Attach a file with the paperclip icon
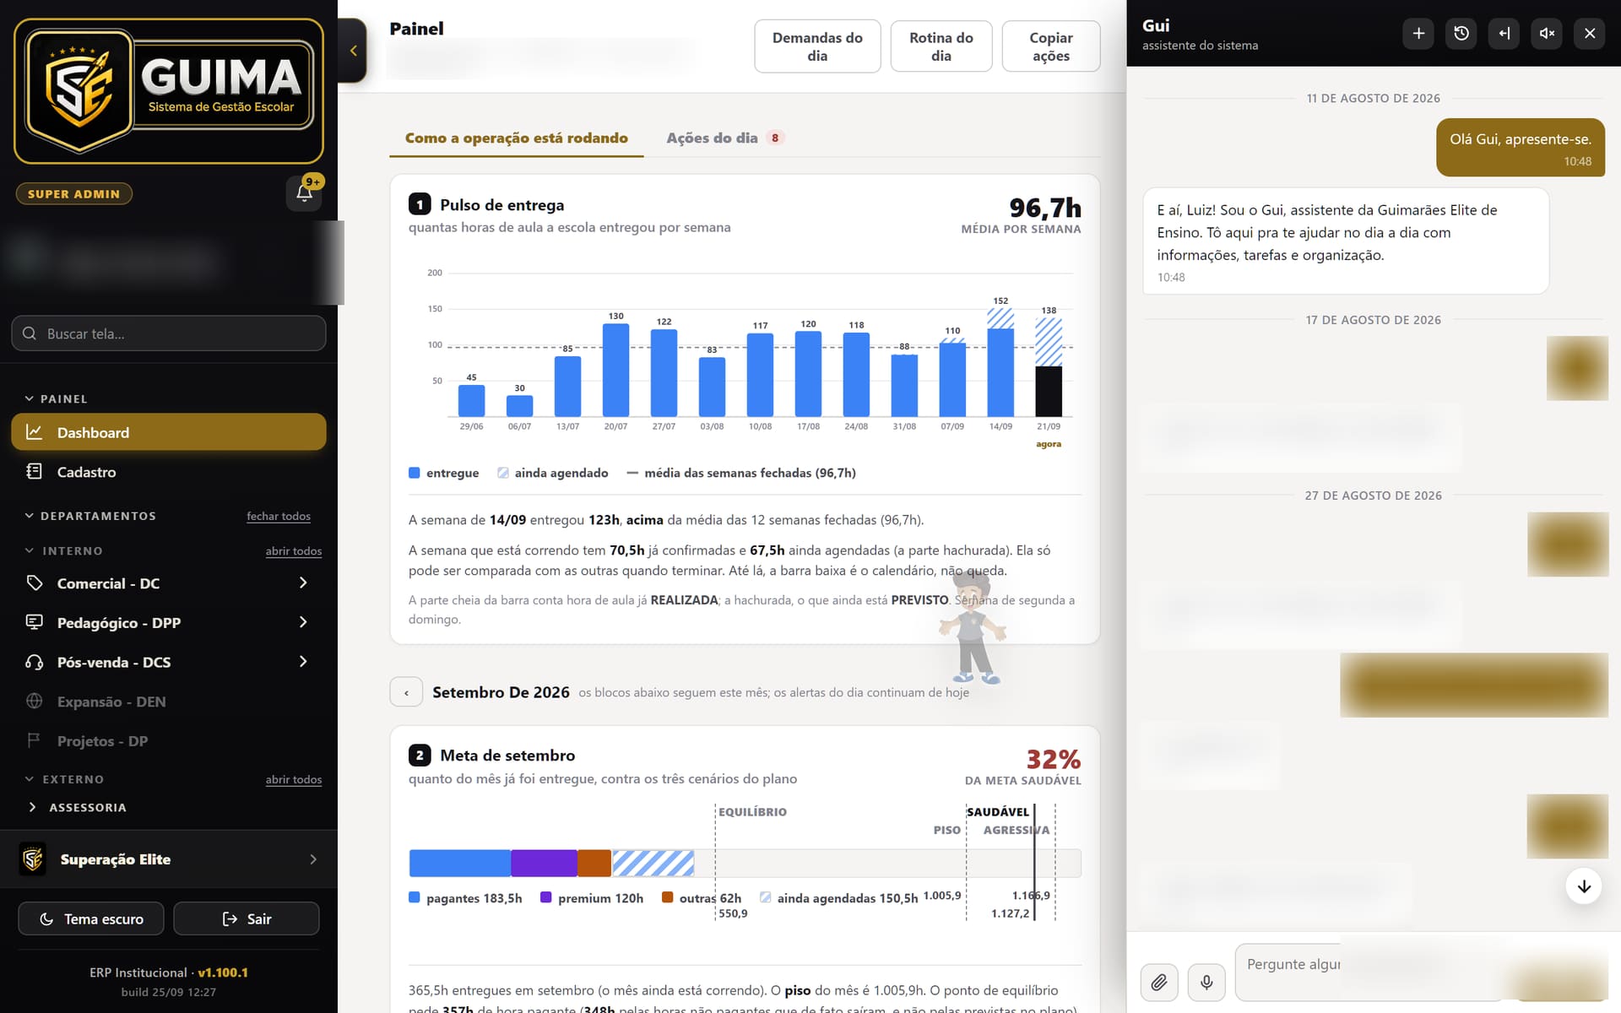Screen dimensions: 1621x1013 point(1159,982)
